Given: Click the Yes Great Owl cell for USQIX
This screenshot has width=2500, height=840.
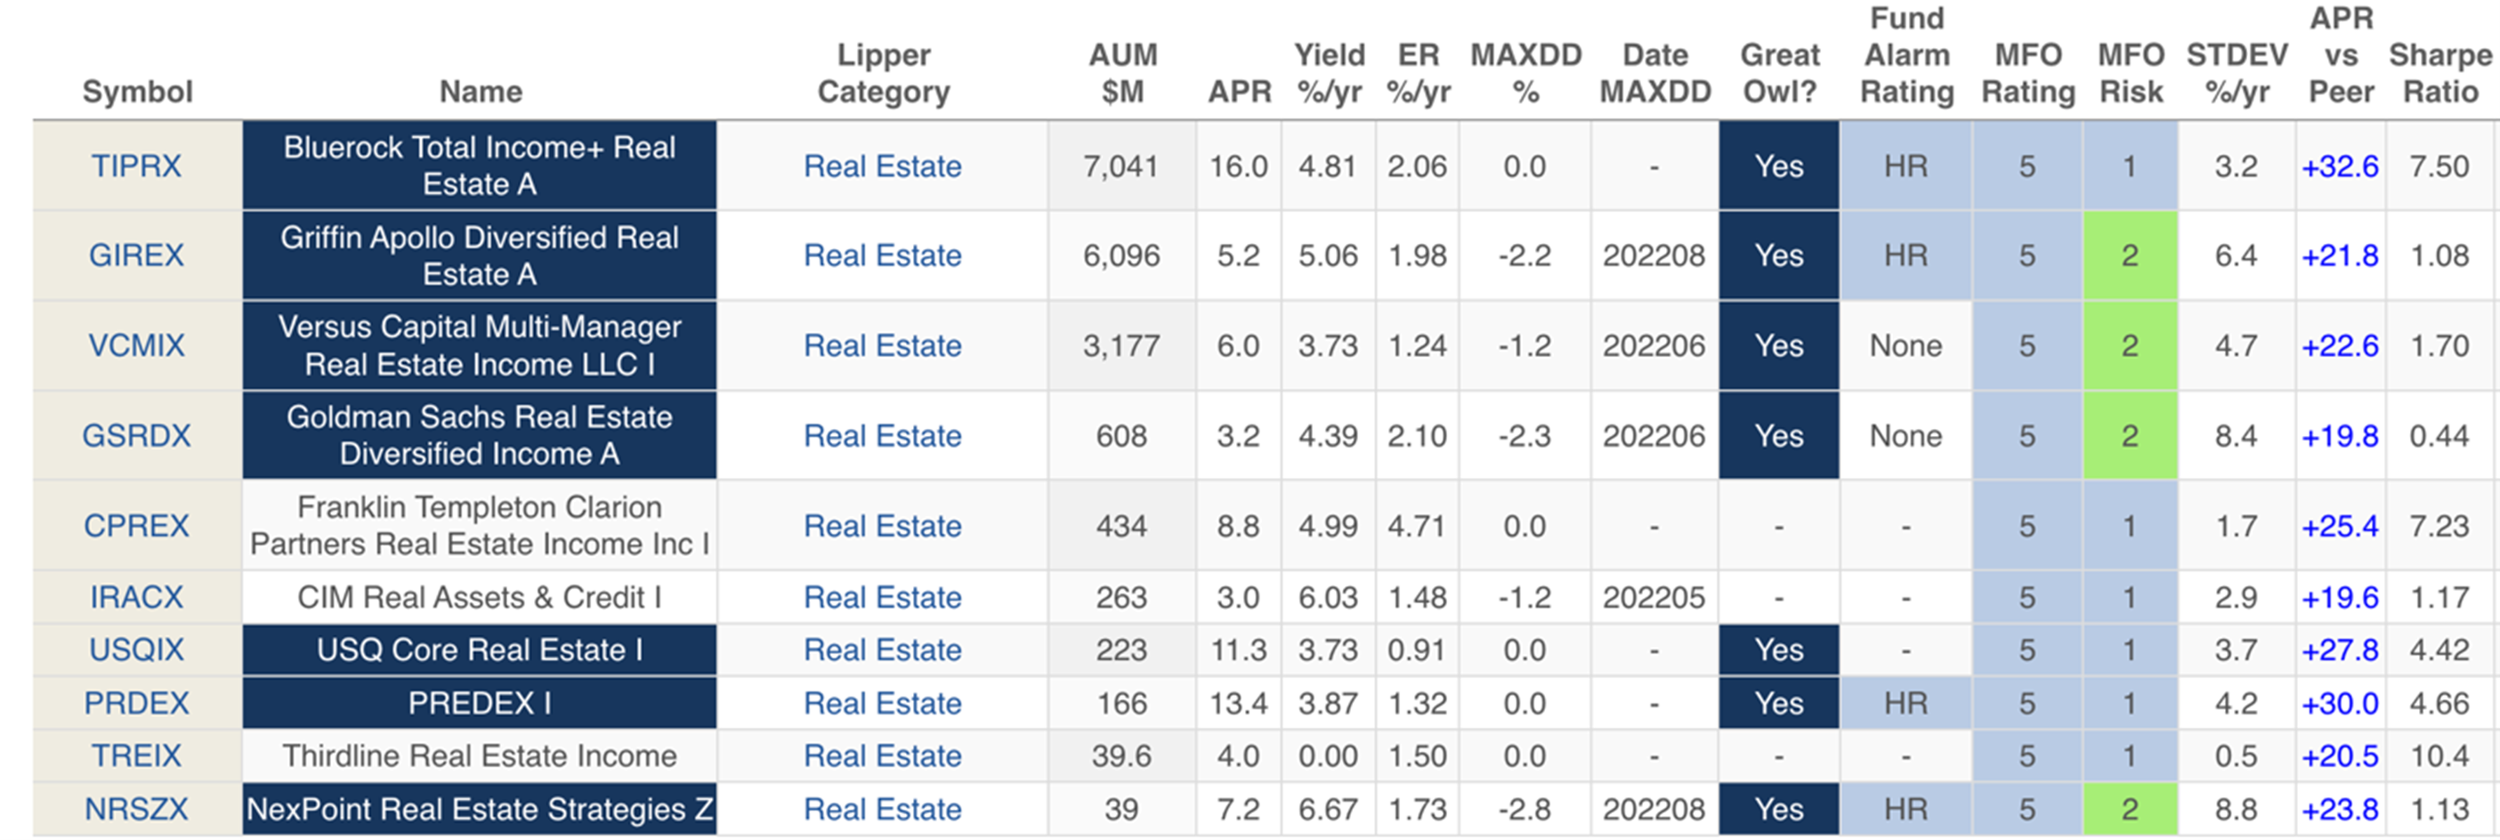Looking at the screenshot, I should 1778,650.
